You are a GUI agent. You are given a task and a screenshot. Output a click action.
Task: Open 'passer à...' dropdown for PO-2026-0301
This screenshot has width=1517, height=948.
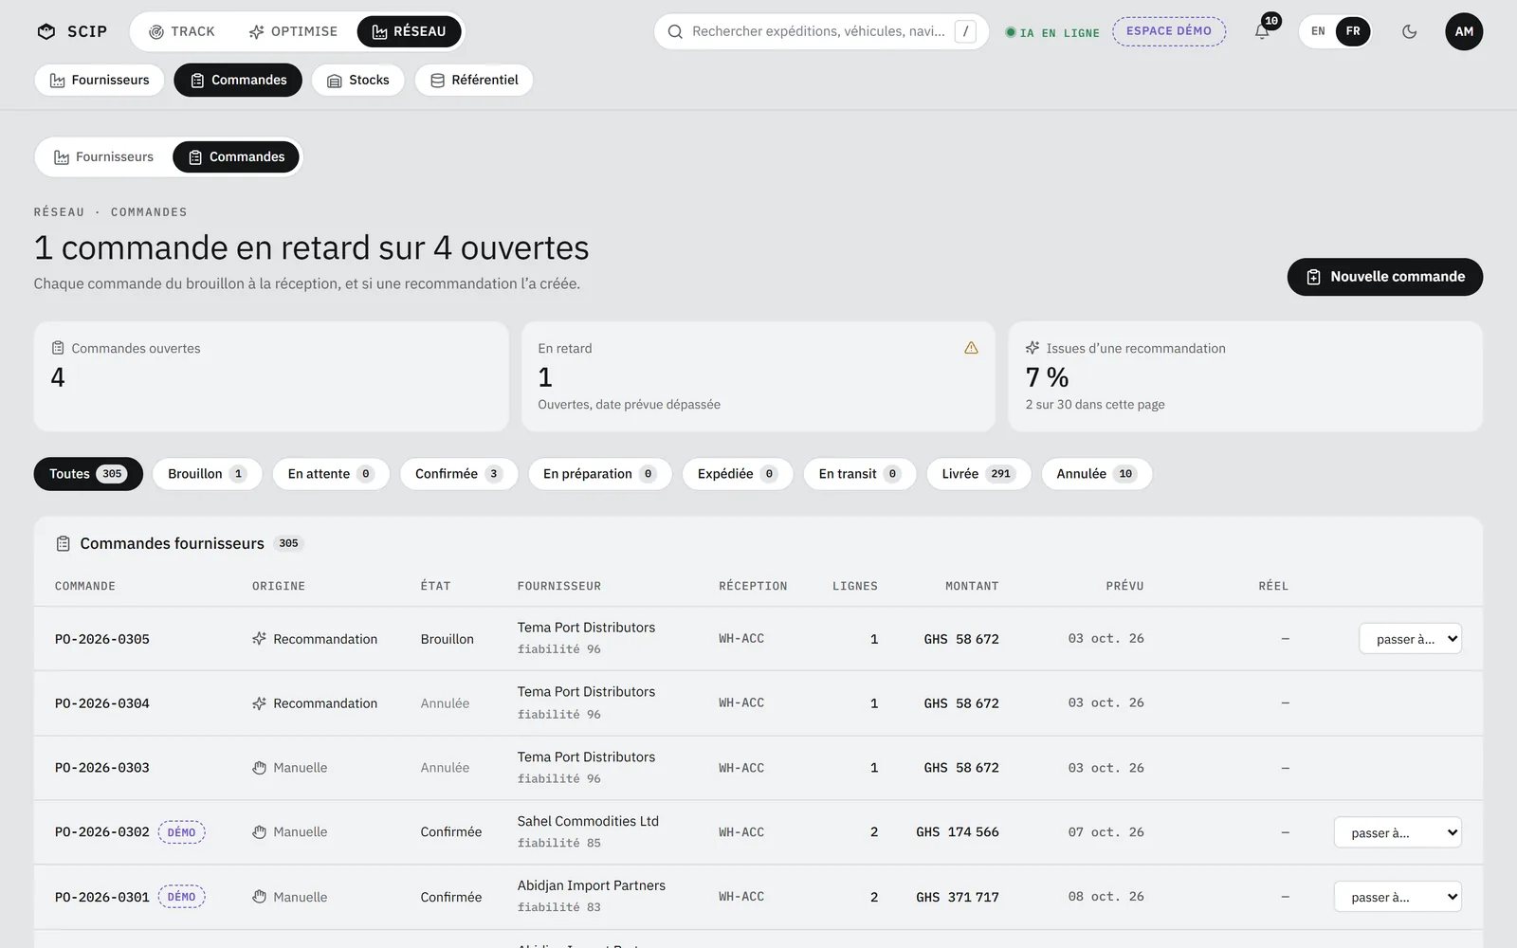1398,897
